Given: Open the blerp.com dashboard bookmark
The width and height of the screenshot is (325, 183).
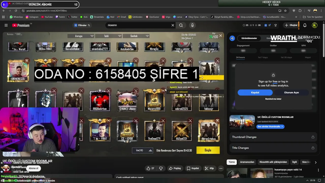Looking at the screenshot, I should point(249,17).
